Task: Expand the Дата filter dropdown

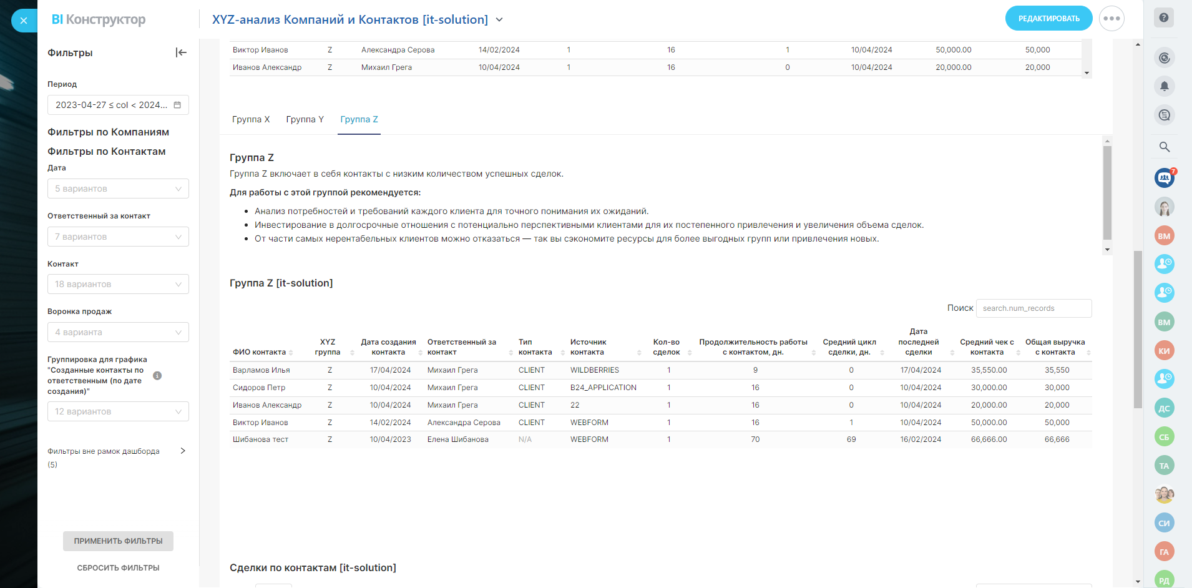Action: [118, 189]
